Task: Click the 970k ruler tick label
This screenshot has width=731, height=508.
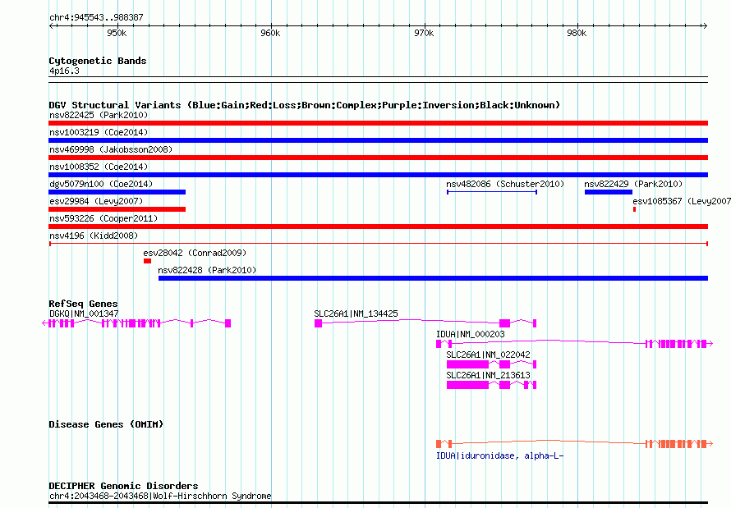Action: pos(424,33)
